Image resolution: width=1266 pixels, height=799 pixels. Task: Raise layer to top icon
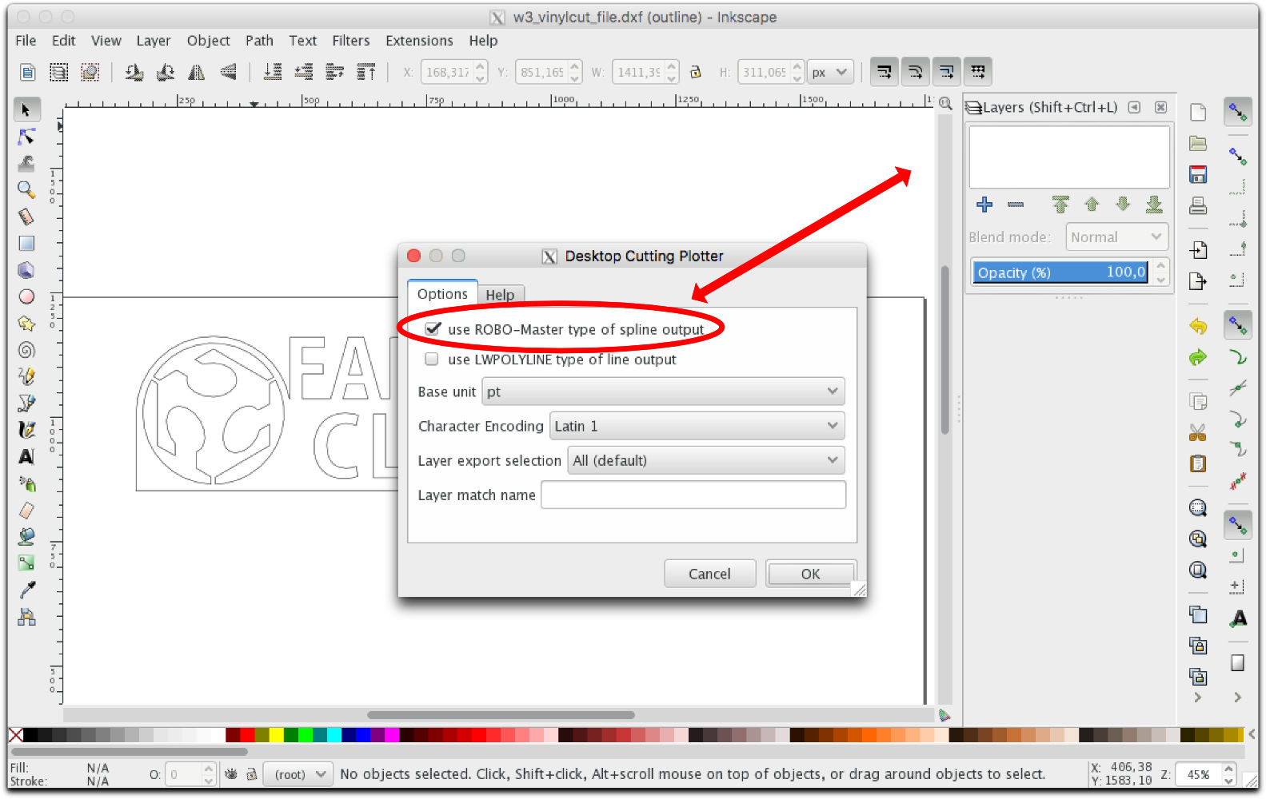[1060, 205]
